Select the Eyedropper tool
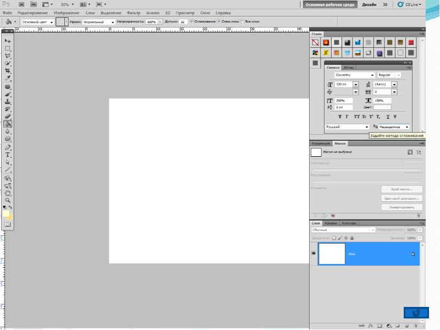This screenshot has width=440, height=330. (8, 78)
